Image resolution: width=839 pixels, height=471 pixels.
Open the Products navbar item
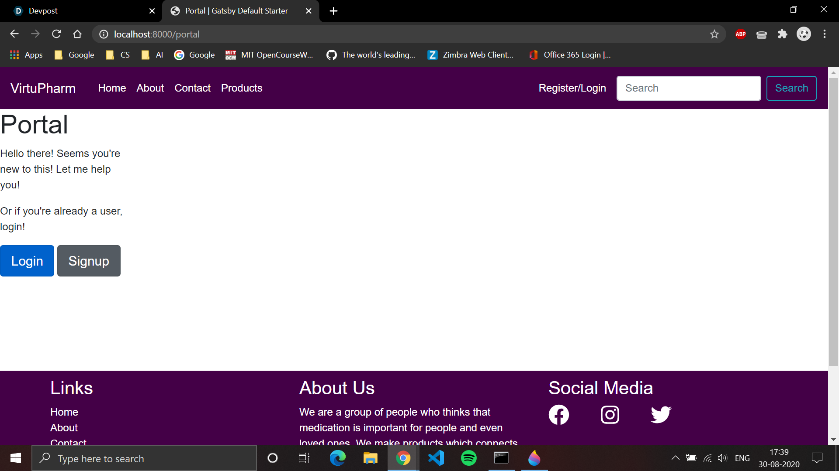(242, 88)
